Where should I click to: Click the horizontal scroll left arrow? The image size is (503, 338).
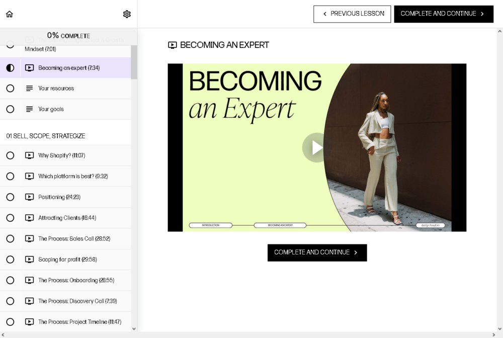[x=3, y=335]
